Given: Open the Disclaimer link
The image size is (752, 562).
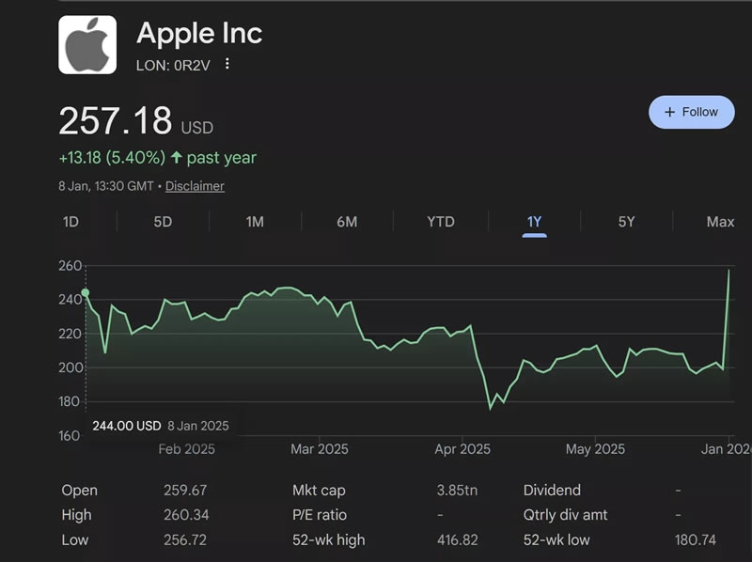Looking at the screenshot, I should point(196,186).
